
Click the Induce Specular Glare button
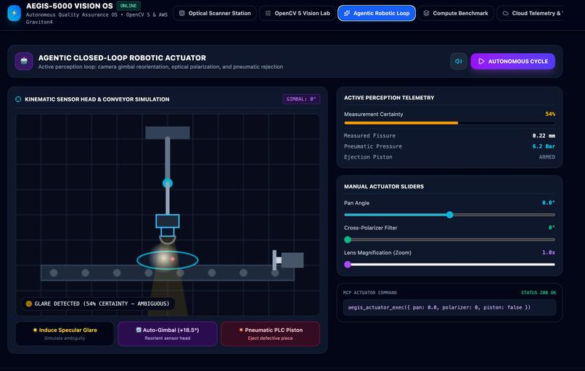point(65,334)
